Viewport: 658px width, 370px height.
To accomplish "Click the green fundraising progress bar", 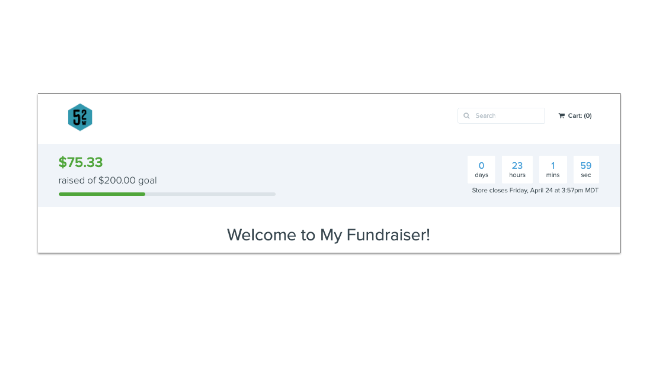I will click(x=102, y=194).
